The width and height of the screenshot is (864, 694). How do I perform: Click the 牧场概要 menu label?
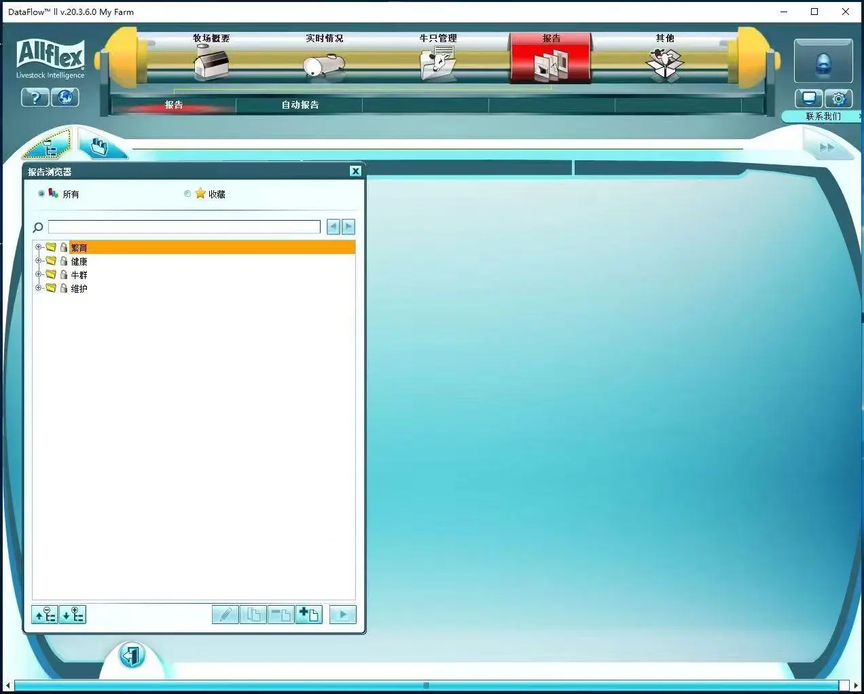click(x=211, y=38)
